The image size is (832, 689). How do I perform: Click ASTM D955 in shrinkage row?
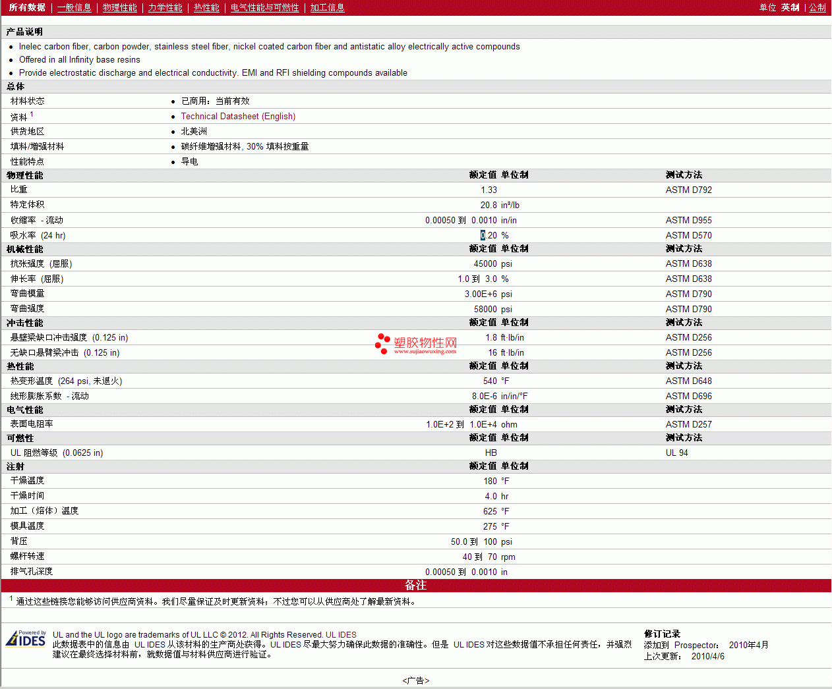(689, 221)
